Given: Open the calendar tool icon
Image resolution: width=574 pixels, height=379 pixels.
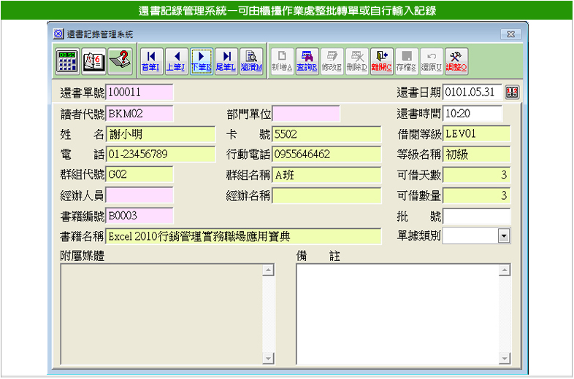Looking at the screenshot, I should point(93,60).
